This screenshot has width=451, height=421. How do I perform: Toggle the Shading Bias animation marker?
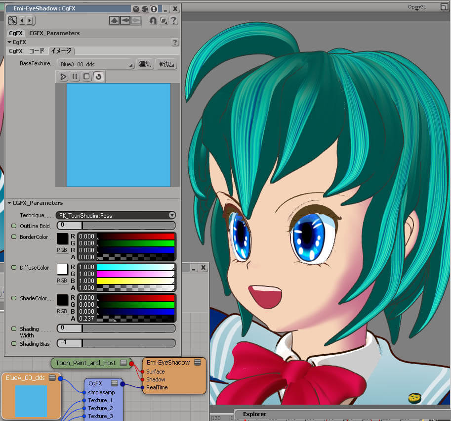coord(14,343)
